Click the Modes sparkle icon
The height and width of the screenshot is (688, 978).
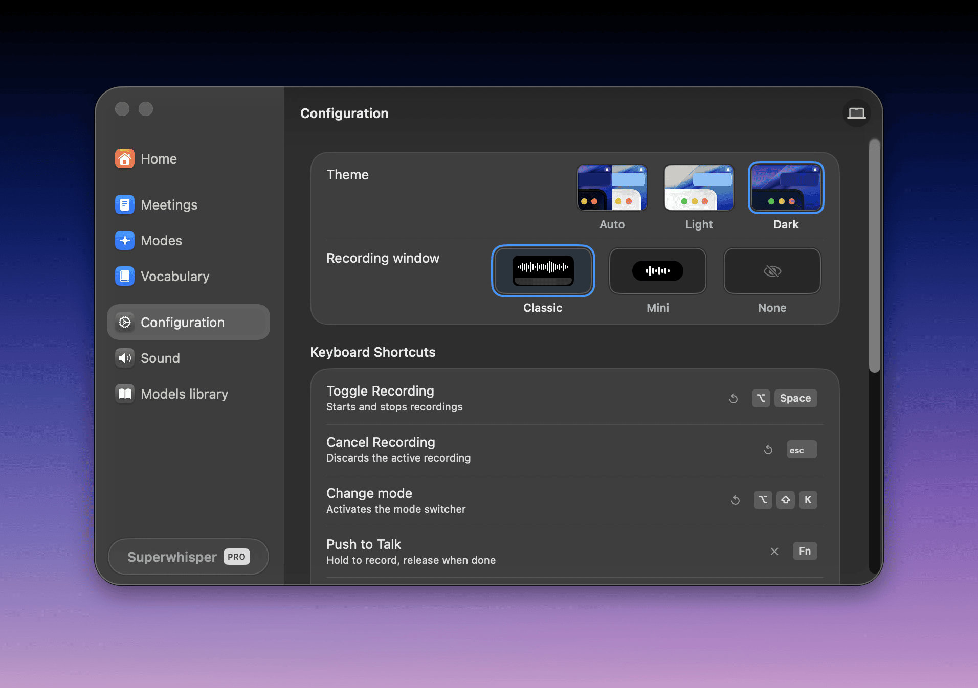click(x=125, y=241)
